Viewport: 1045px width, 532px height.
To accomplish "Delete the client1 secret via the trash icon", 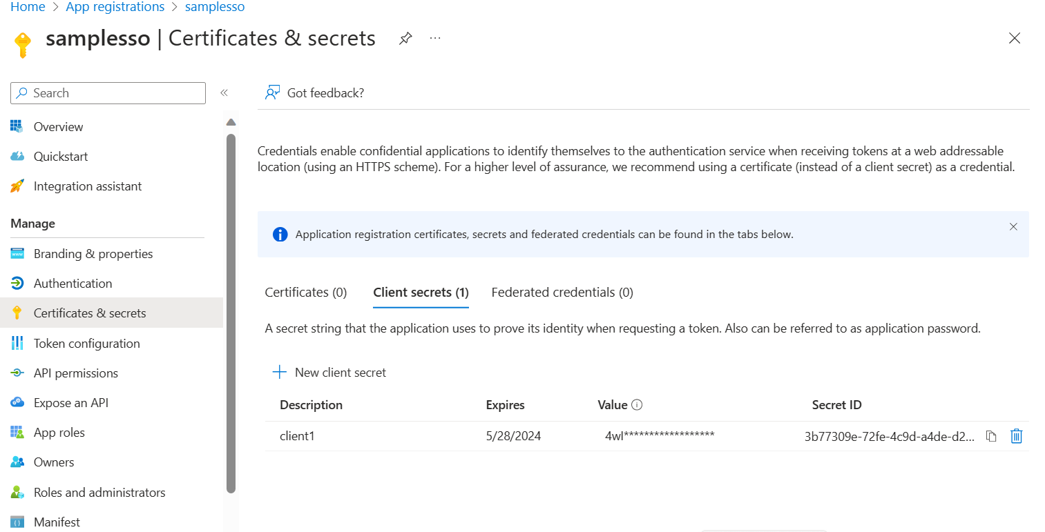I will tap(1015, 436).
